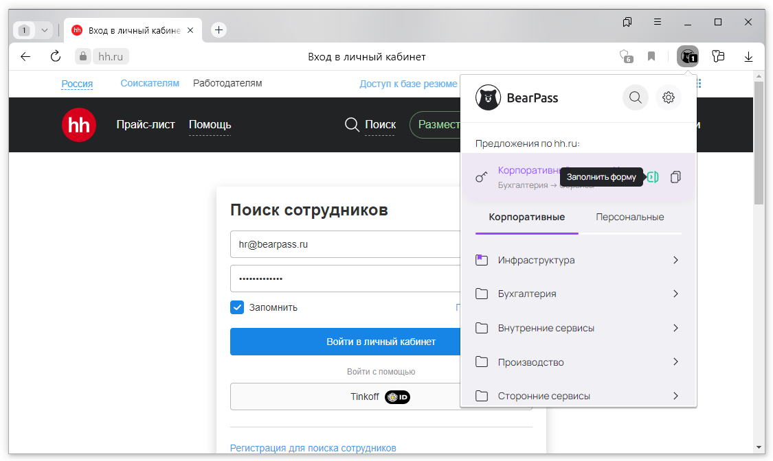Image resolution: width=773 pixels, height=461 pixels.
Task: Click the browser back arrow
Action: [25, 56]
